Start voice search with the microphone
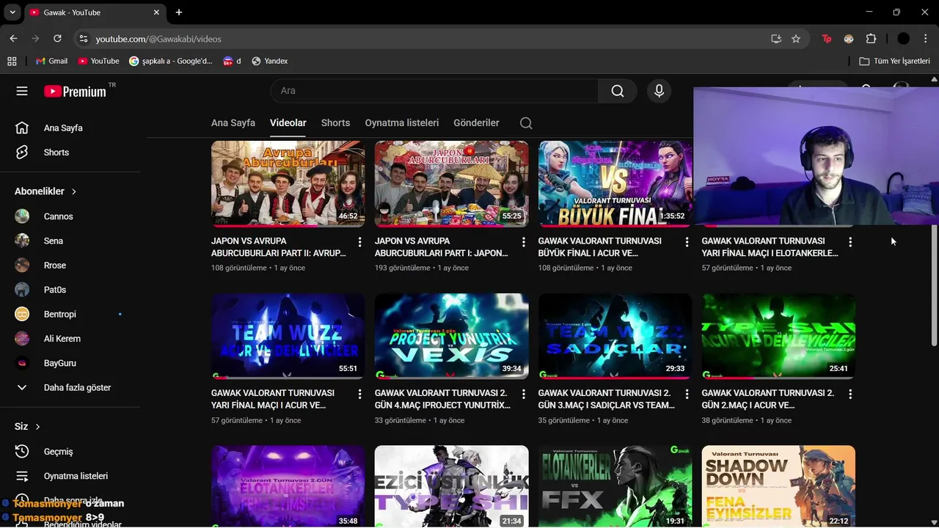This screenshot has width=939, height=528. [659, 91]
